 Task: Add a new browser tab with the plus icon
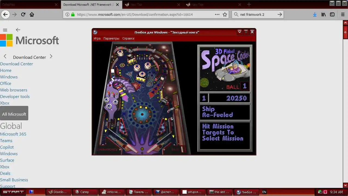coord(249,4)
